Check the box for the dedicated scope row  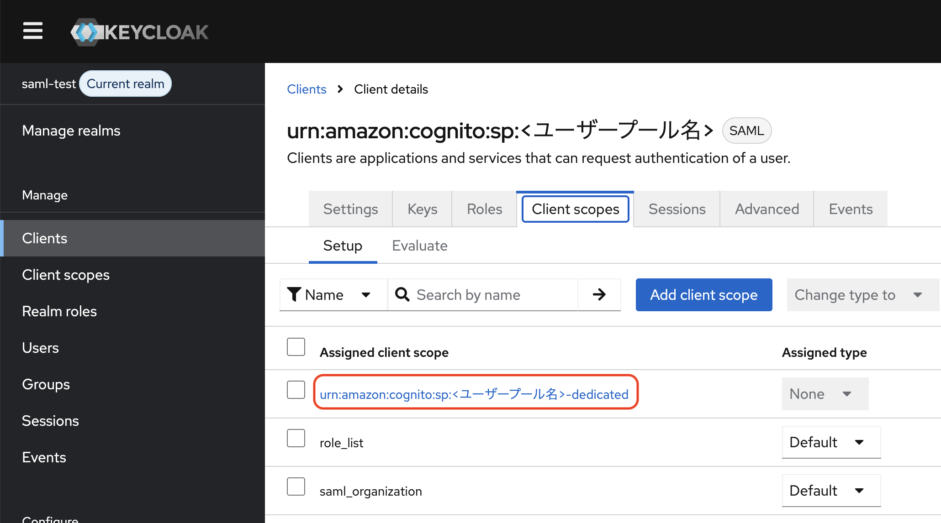coord(296,390)
